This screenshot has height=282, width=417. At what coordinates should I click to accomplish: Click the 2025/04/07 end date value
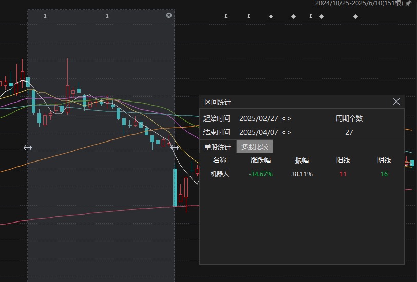259,132
